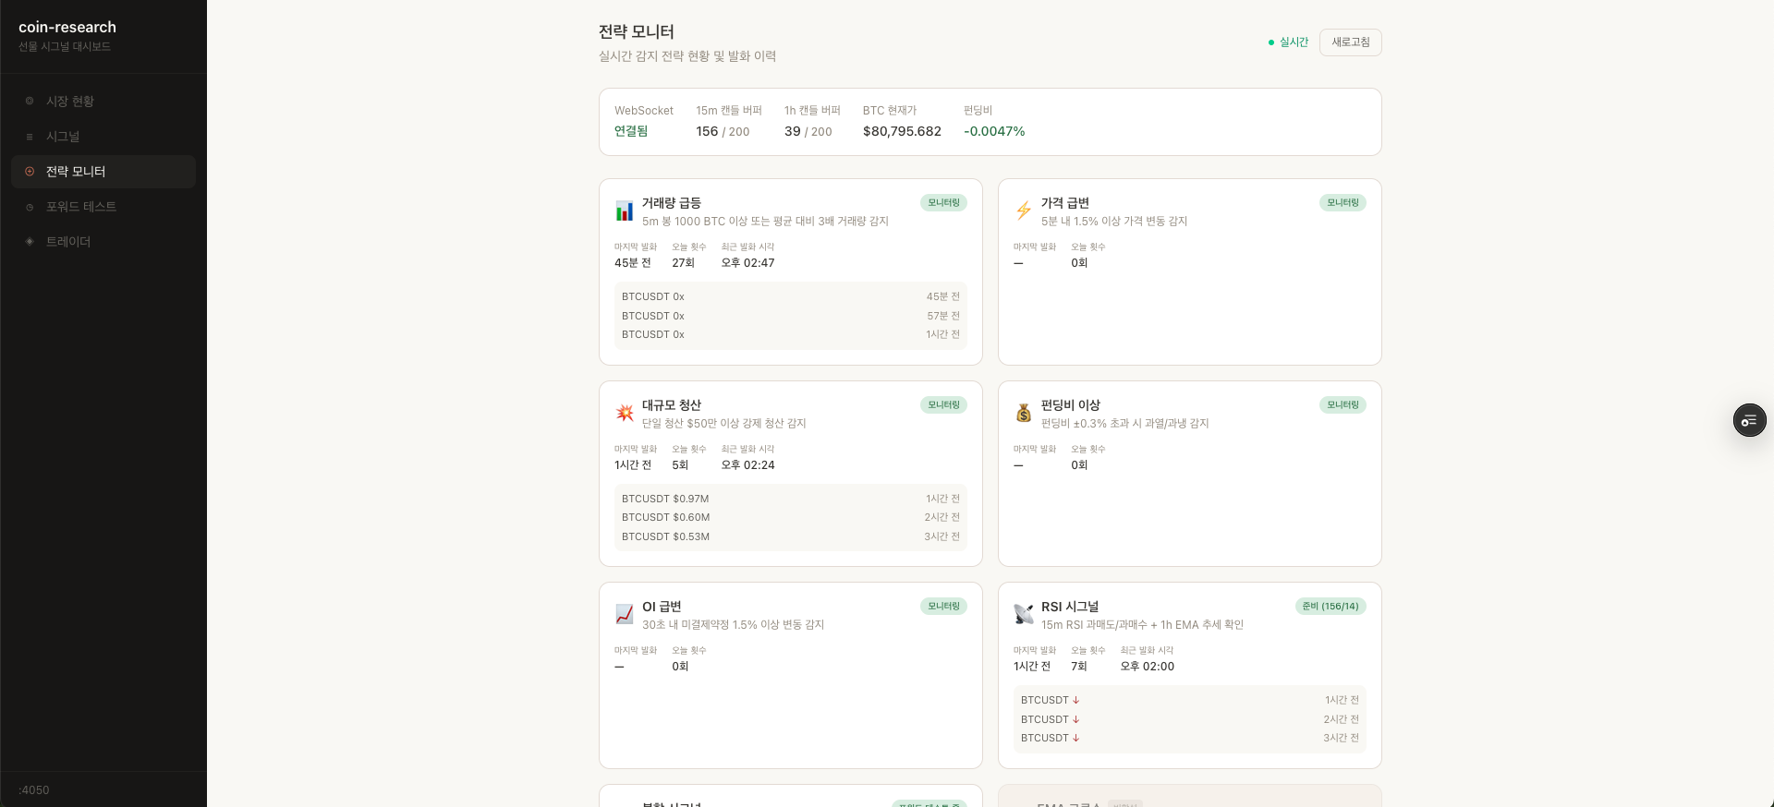The height and width of the screenshot is (807, 1774).
Task: Select first BTCUSDT 0x entry 45분 전
Action: (x=791, y=296)
